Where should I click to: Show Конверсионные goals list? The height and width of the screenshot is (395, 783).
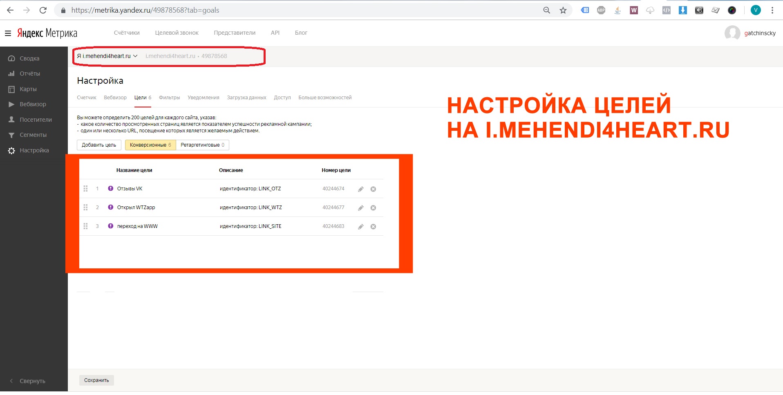(150, 145)
